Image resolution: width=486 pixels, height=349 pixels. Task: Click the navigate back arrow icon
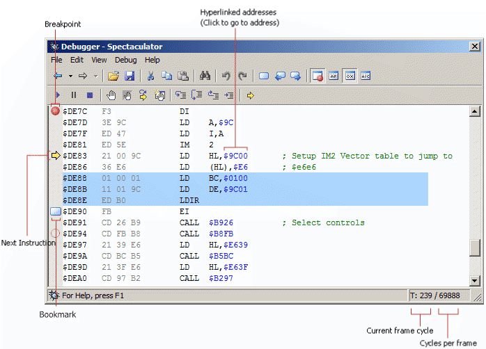58,76
